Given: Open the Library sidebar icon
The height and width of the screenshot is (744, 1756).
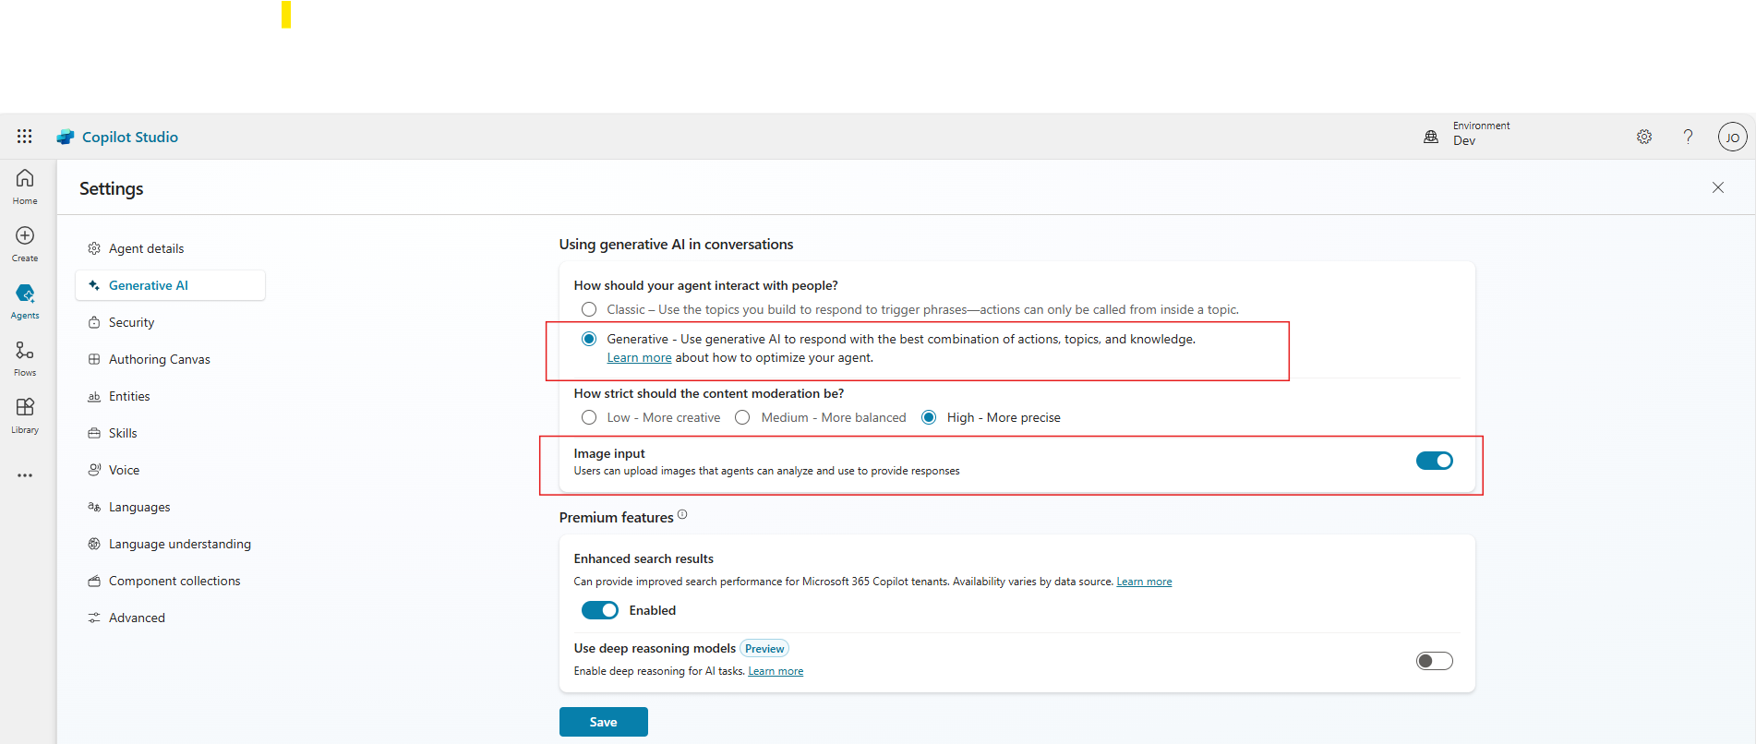Looking at the screenshot, I should click(x=25, y=414).
